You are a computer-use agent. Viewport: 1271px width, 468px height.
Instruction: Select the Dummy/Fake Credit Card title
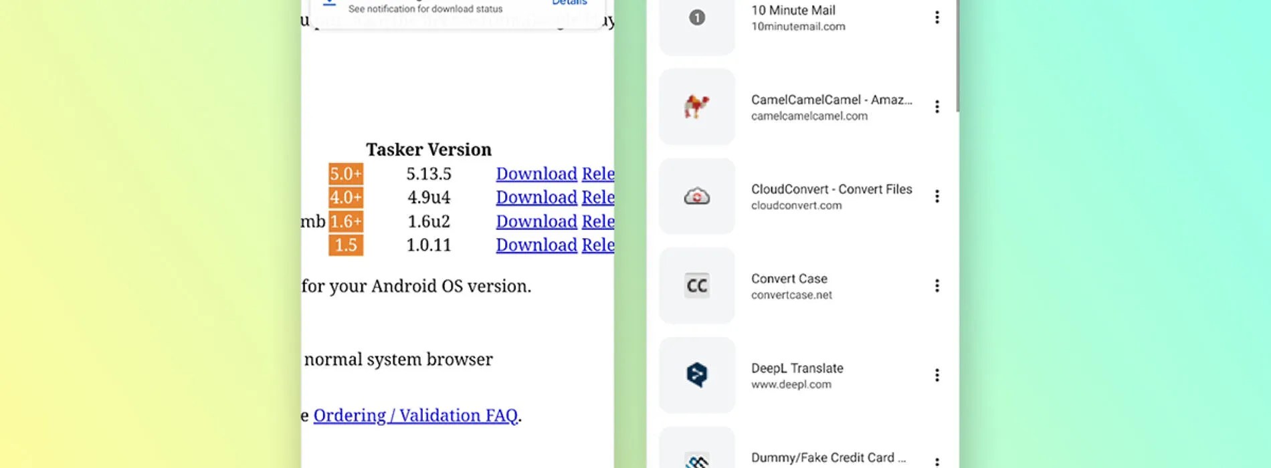click(828, 458)
